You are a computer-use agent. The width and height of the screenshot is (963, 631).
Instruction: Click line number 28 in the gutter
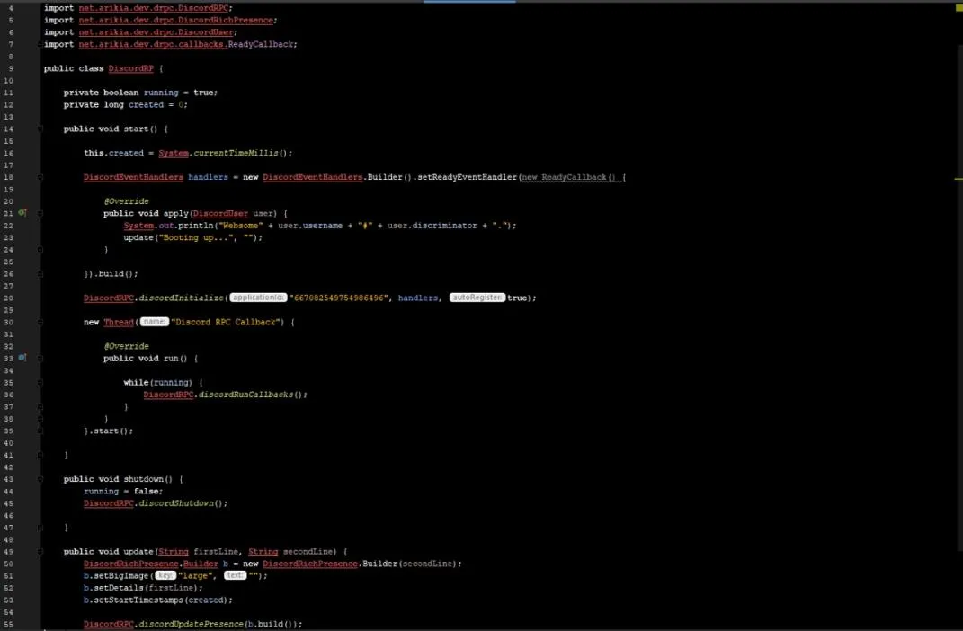(x=8, y=298)
